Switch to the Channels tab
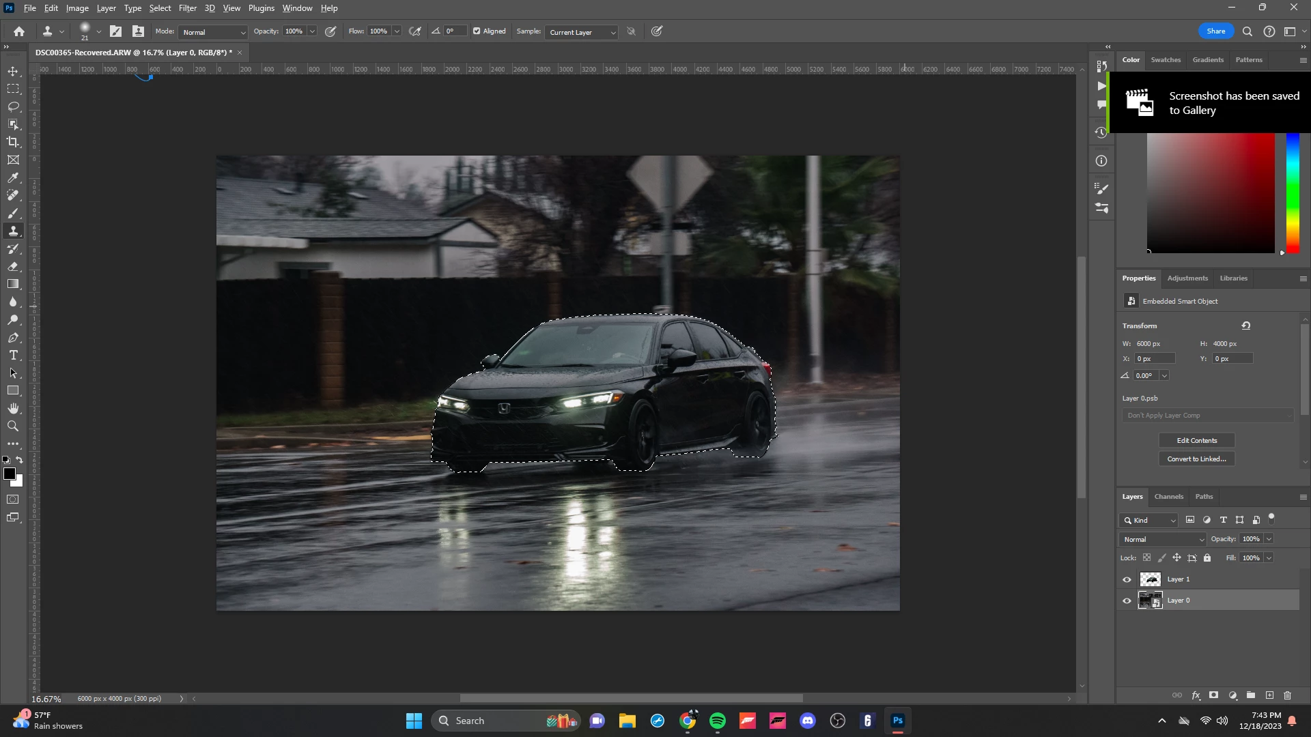1311x737 pixels. click(x=1168, y=497)
